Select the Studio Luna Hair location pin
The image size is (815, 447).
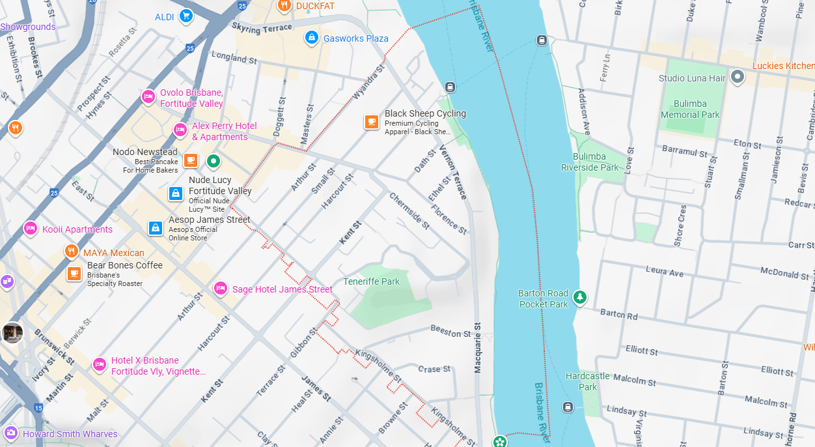(738, 78)
